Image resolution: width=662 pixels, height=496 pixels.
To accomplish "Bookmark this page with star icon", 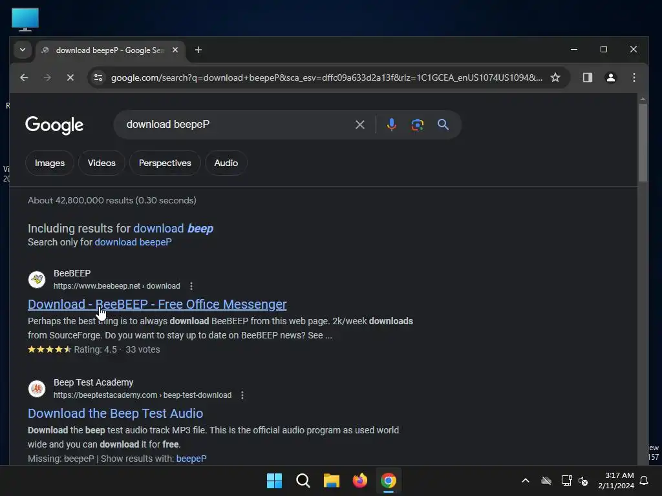I will coord(555,77).
